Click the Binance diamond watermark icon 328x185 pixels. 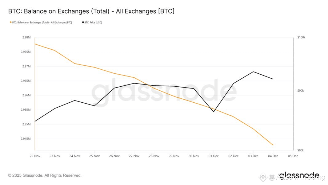coord(263,177)
